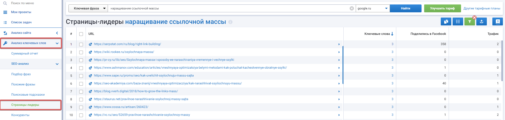This screenshot has height=120, width=505.
Task: Click keywords count 3 for vc.ru row
Action: click(x=392, y=115)
